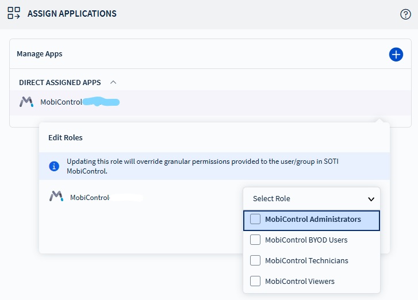Collapse the Direct Assigned Apps section chevron
Image resolution: width=418 pixels, height=300 pixels.
click(113, 82)
